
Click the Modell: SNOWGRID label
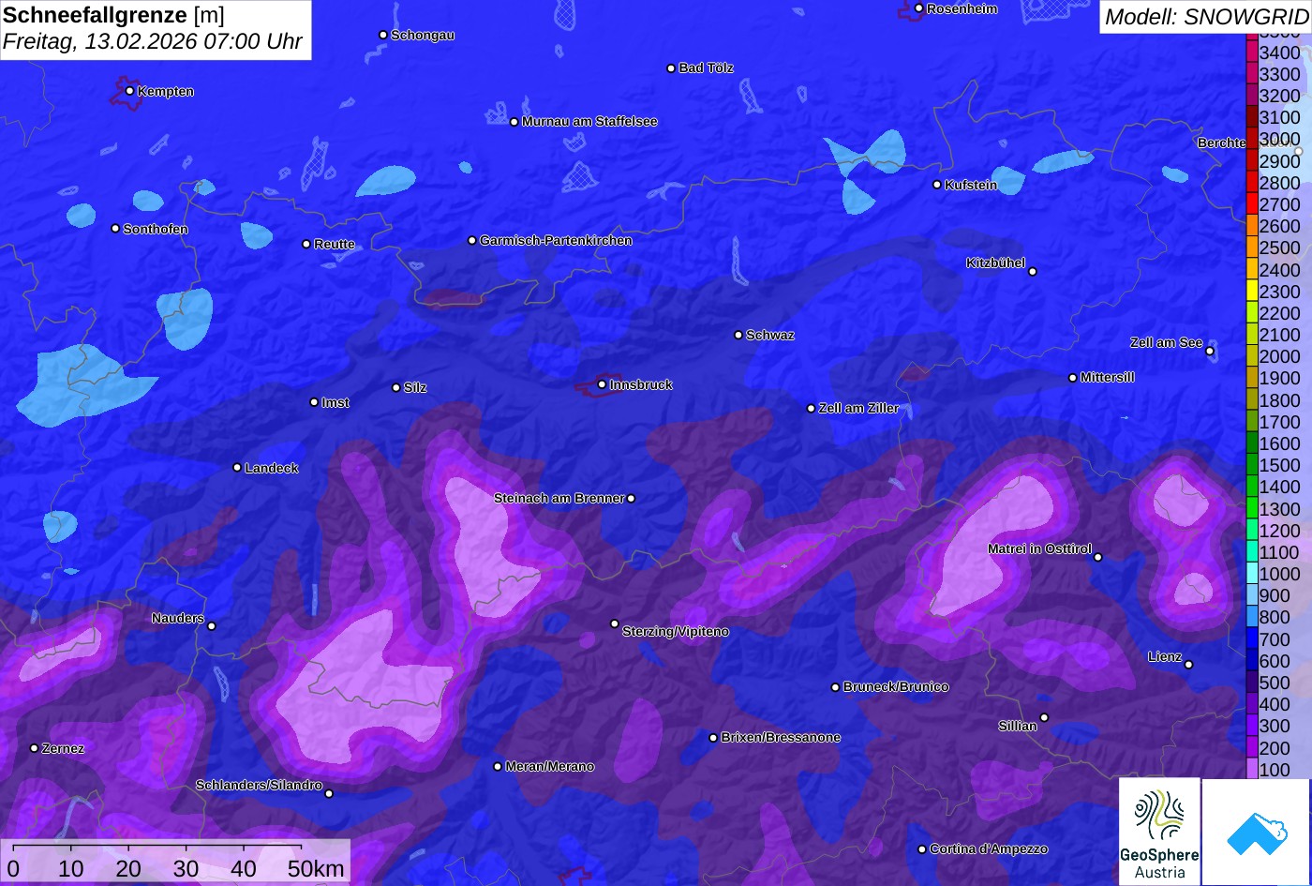coord(1206,16)
